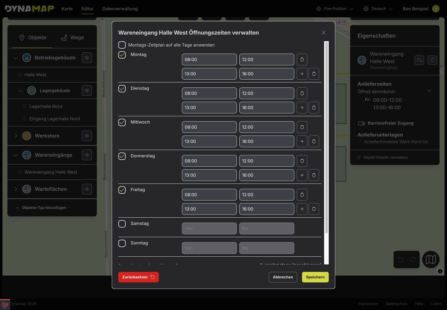The width and height of the screenshot is (447, 310).
Task: Click the swap icon in Eigenschaften panel
Action: click(x=419, y=60)
